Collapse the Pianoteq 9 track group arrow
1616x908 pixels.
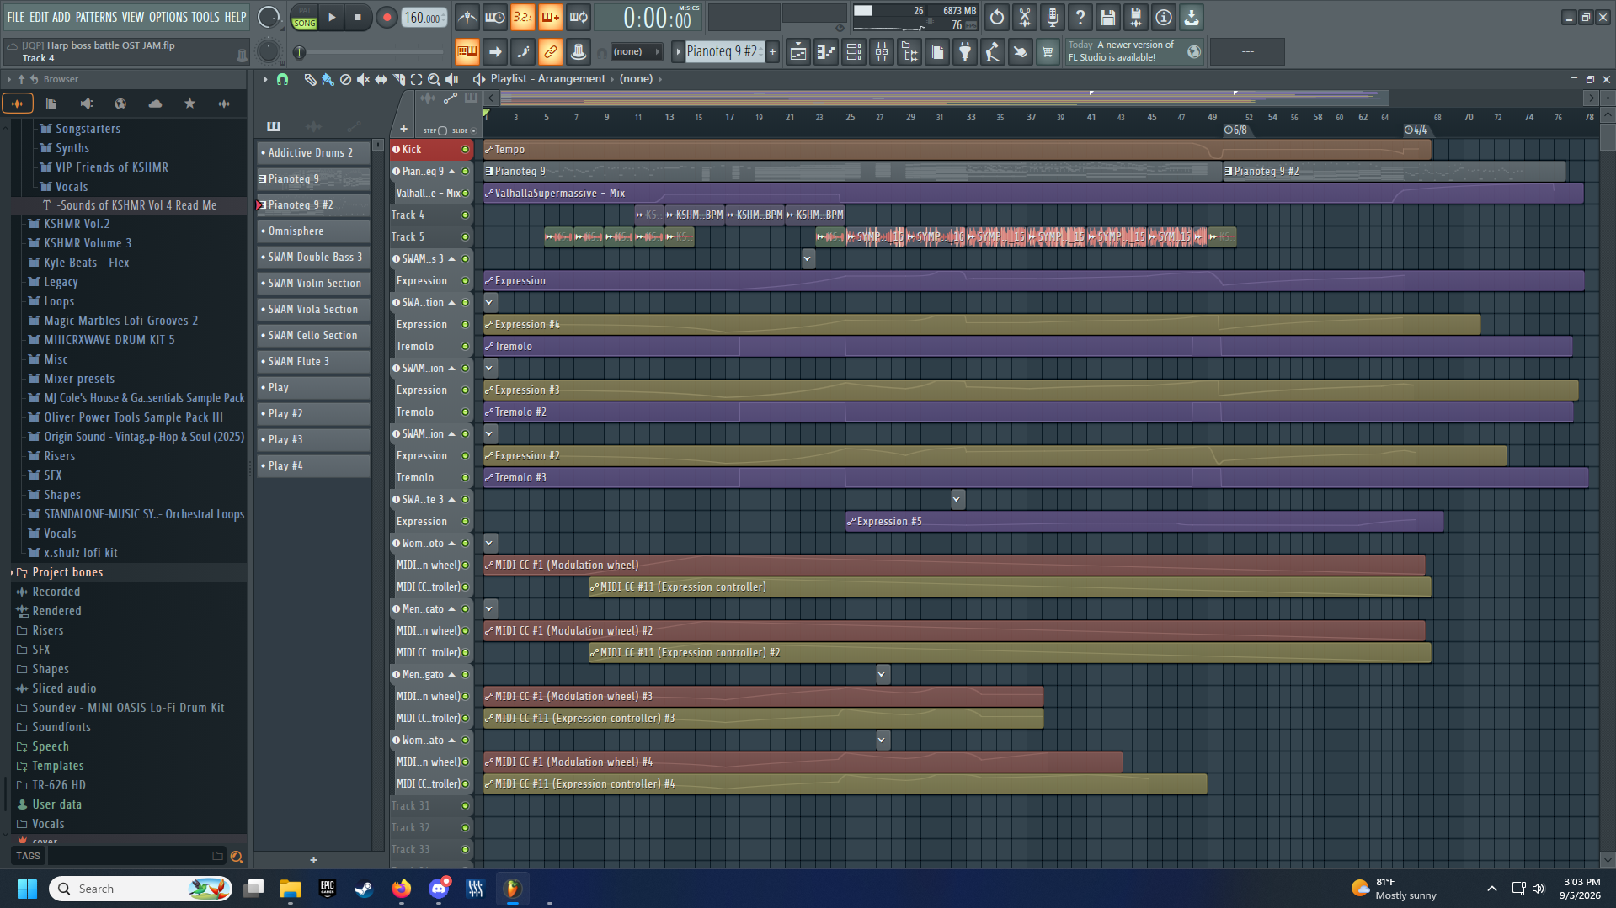(452, 172)
